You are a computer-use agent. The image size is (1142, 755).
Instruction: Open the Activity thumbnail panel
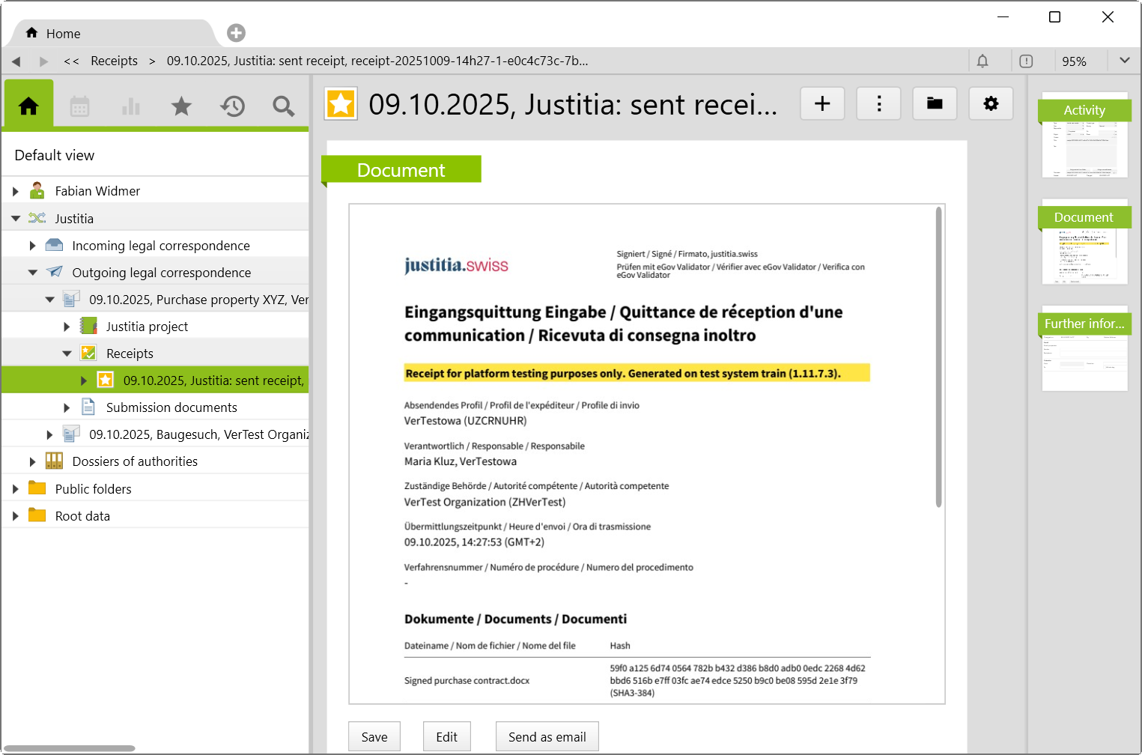click(x=1084, y=136)
